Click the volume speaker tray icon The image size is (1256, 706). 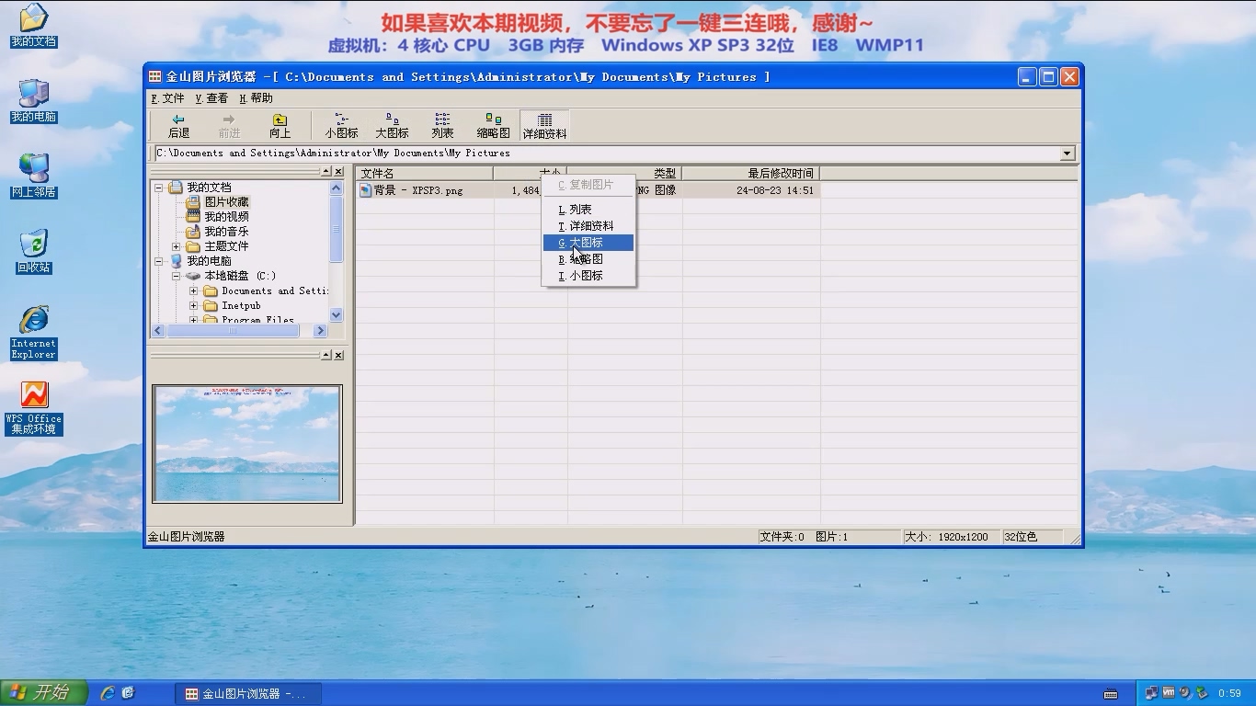coord(1185,693)
